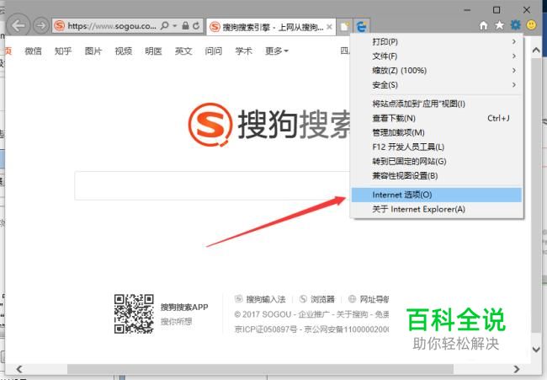This screenshot has height=380, width=547.
Task: Open Favorites using the star icon
Action: pos(500,25)
